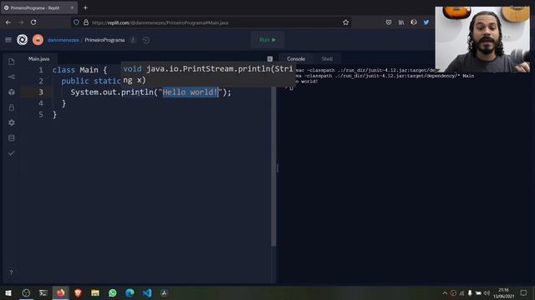Image resolution: width=535 pixels, height=300 pixels.
Task: Click the println tooltip signature popup
Action: [208, 74]
